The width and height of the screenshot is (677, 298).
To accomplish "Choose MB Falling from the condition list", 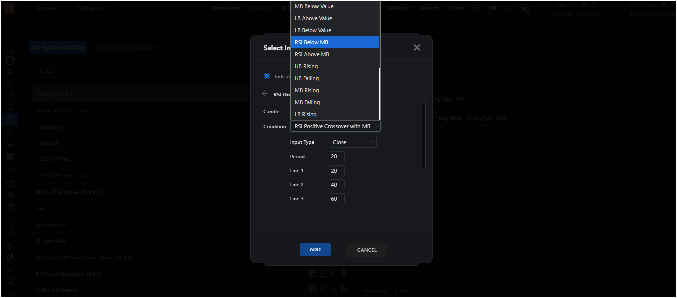I will pos(335,102).
